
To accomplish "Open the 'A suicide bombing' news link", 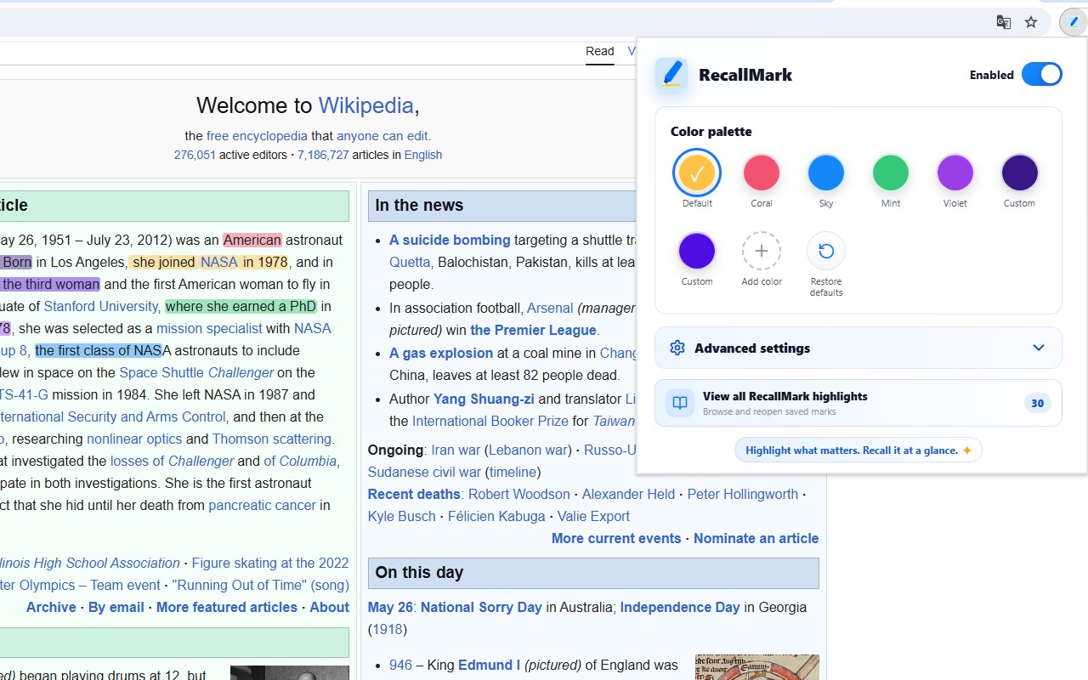I will click(450, 241).
